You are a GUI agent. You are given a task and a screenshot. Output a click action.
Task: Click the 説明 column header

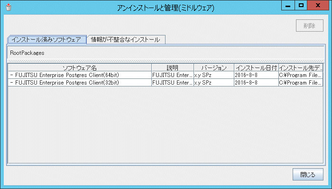pos(173,68)
